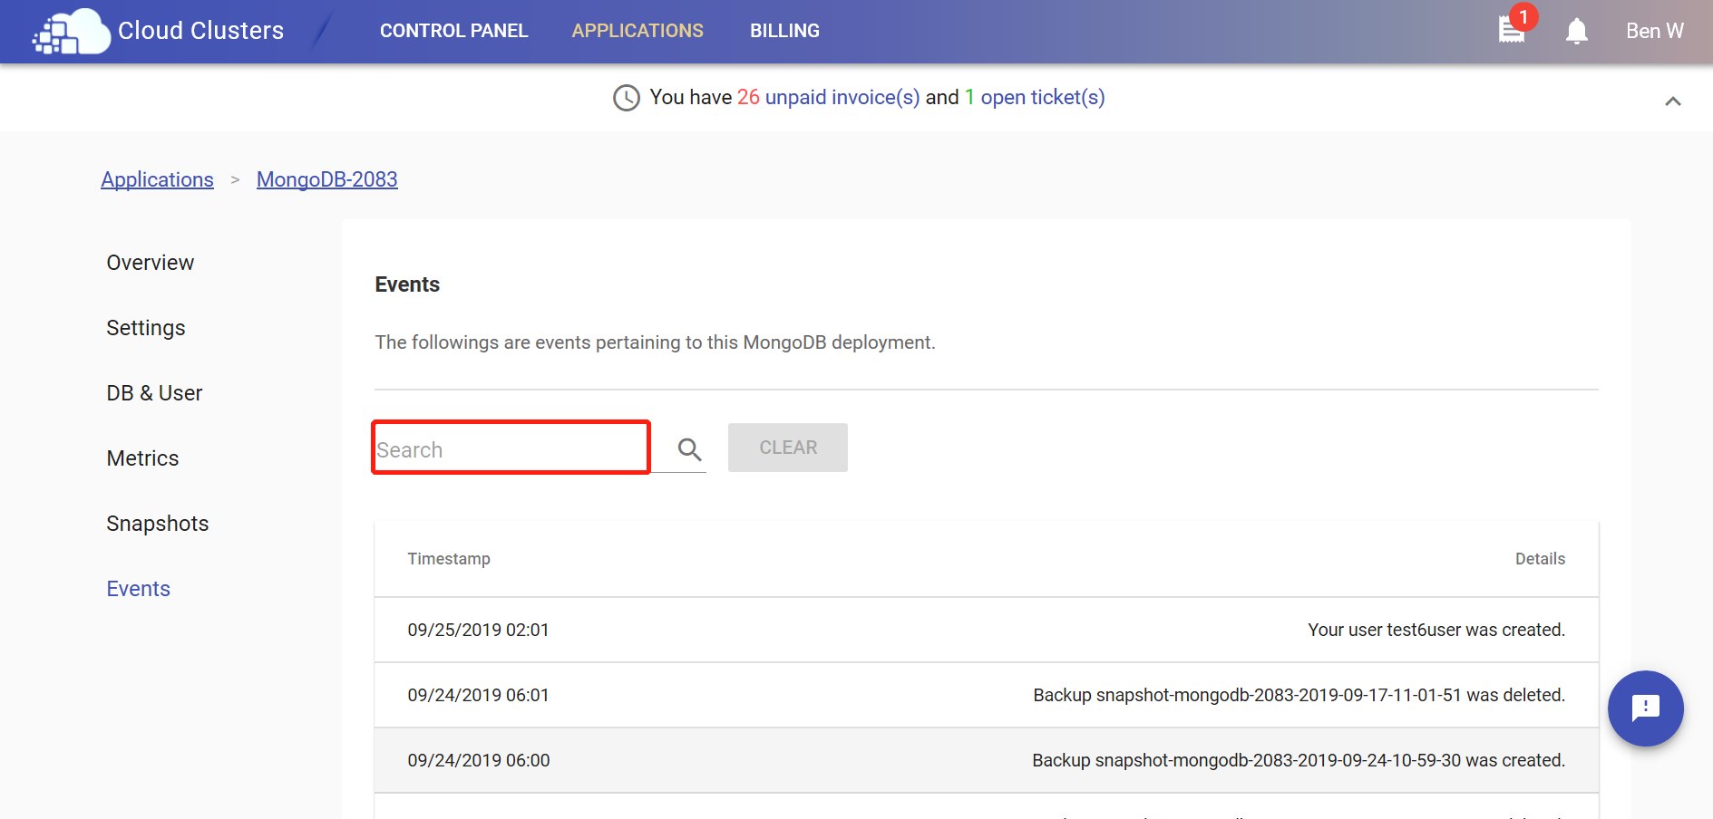Screen dimensions: 1713x819
Task: Click the Cloud Clusters brand name
Action: point(201,31)
